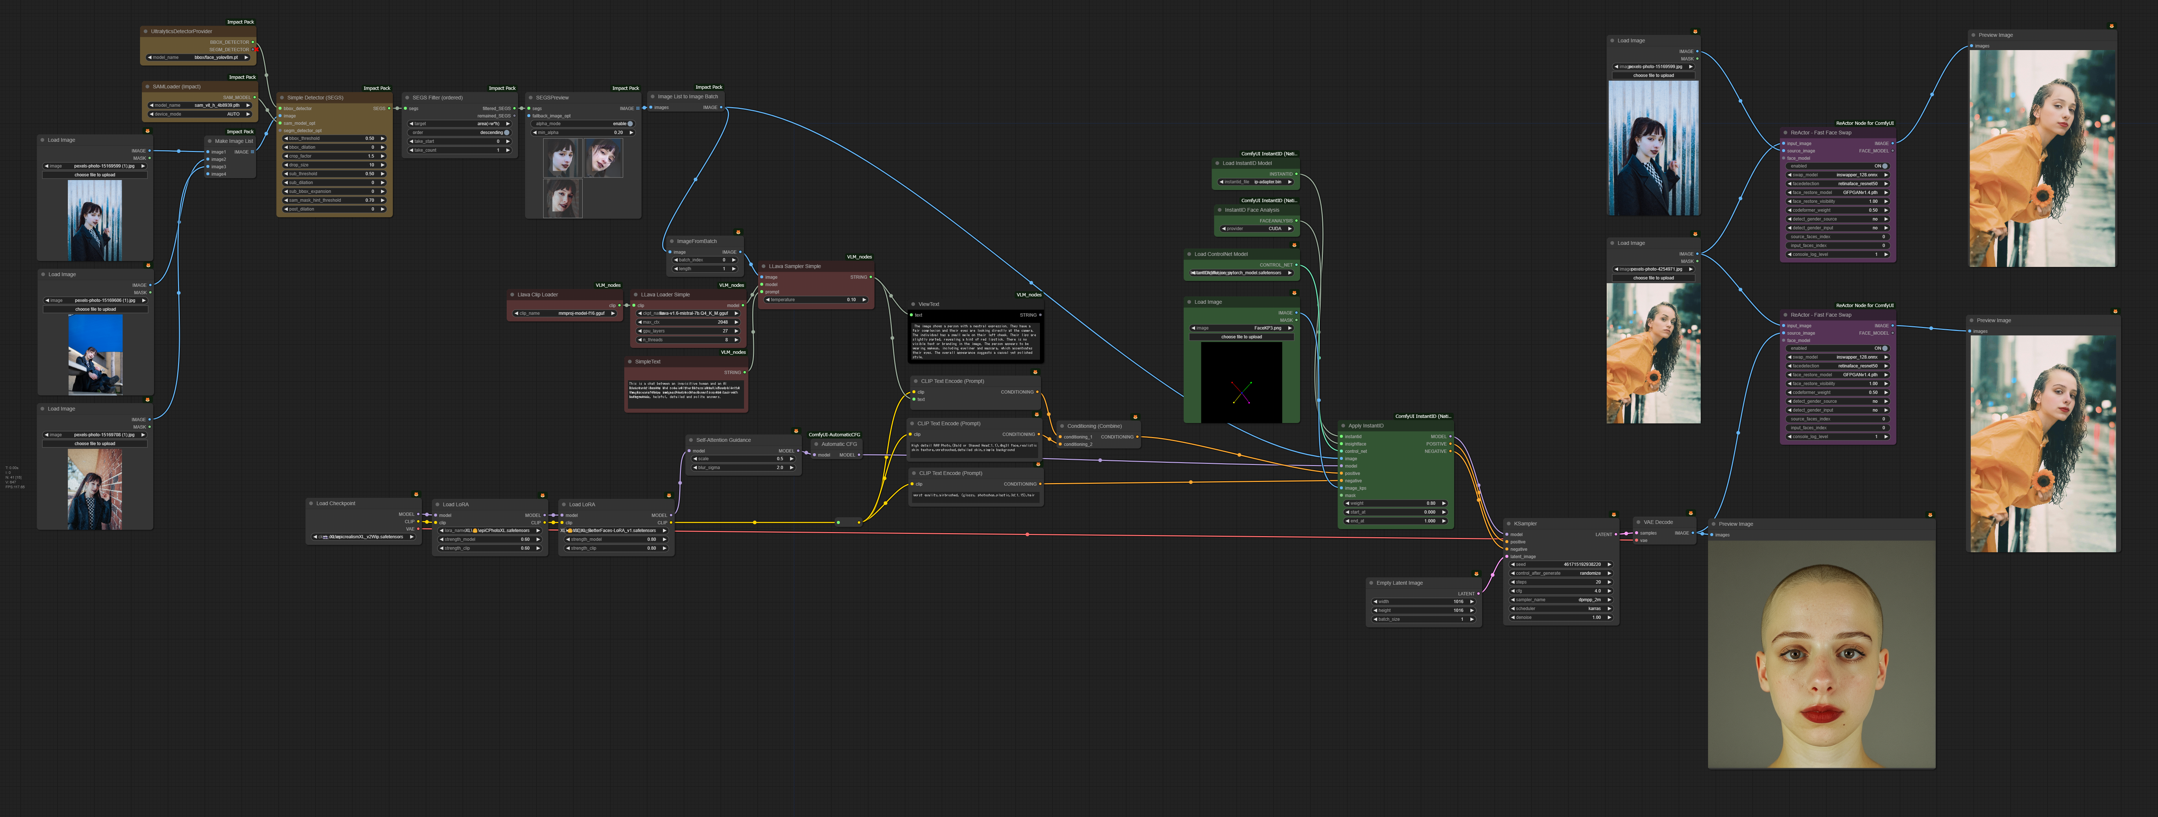This screenshot has height=817, width=2158.
Task: Click 'choose file to upload' under pexels-photo-15169606 (1).jpg
Action: [x=95, y=310]
